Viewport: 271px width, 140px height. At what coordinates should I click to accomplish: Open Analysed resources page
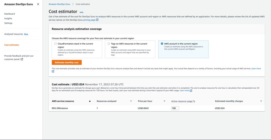click(x=14, y=34)
